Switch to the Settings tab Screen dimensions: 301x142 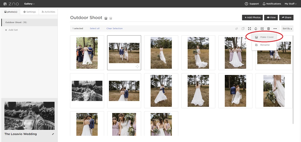pos(30,12)
